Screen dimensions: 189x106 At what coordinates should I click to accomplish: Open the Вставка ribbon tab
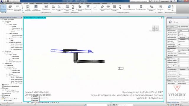pyautogui.click(x=32, y=3)
